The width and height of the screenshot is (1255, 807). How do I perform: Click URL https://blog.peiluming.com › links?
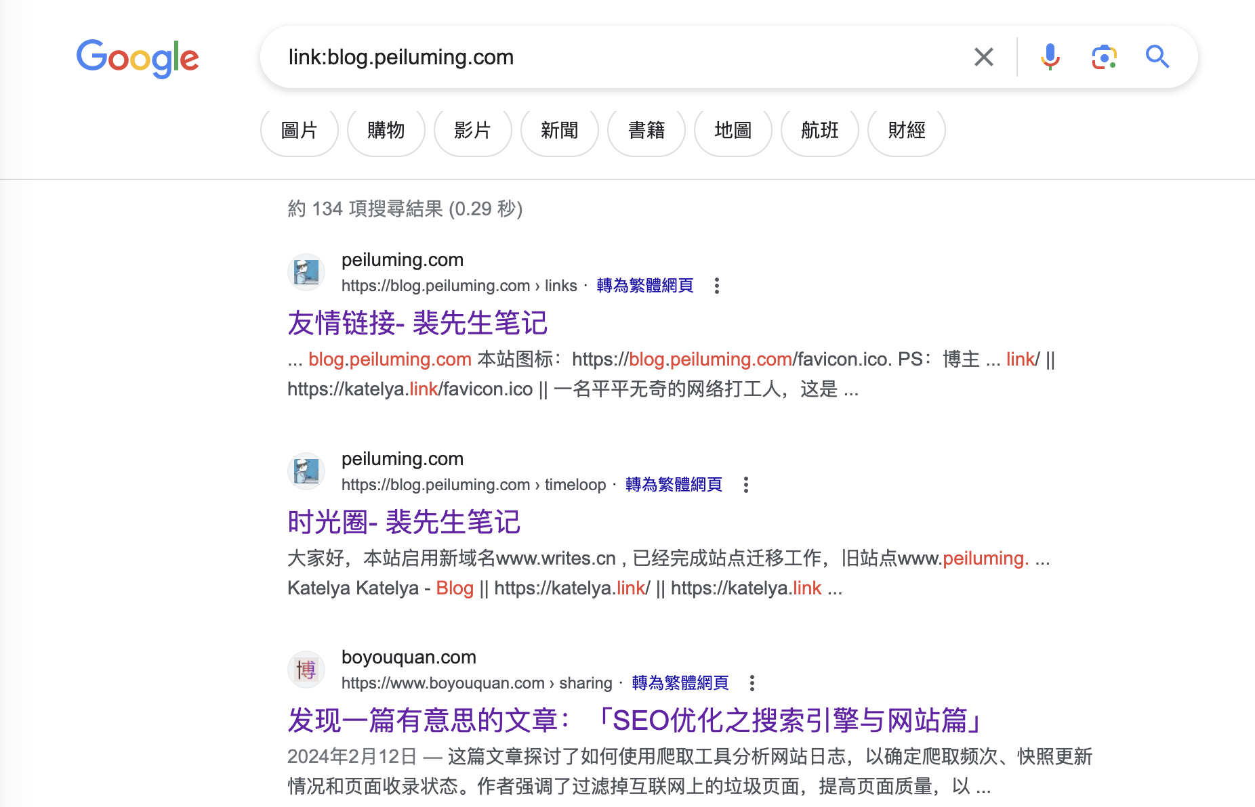(x=459, y=286)
